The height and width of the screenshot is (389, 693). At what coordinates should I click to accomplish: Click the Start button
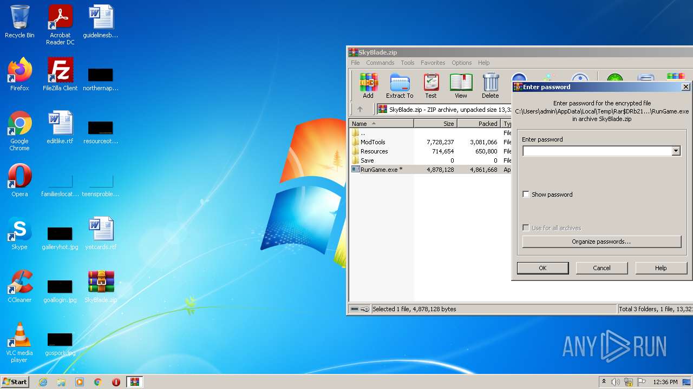pyautogui.click(x=15, y=382)
